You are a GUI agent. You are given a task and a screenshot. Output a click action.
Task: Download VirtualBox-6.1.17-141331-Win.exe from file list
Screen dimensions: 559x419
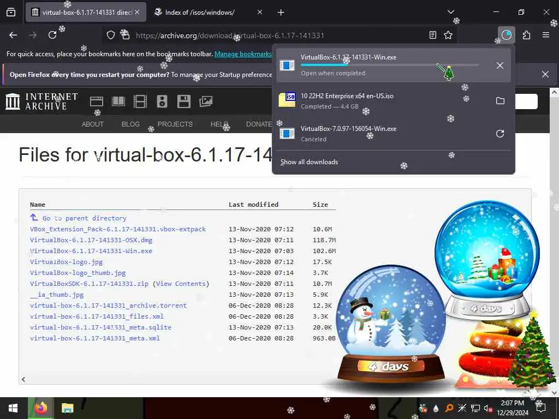click(91, 251)
